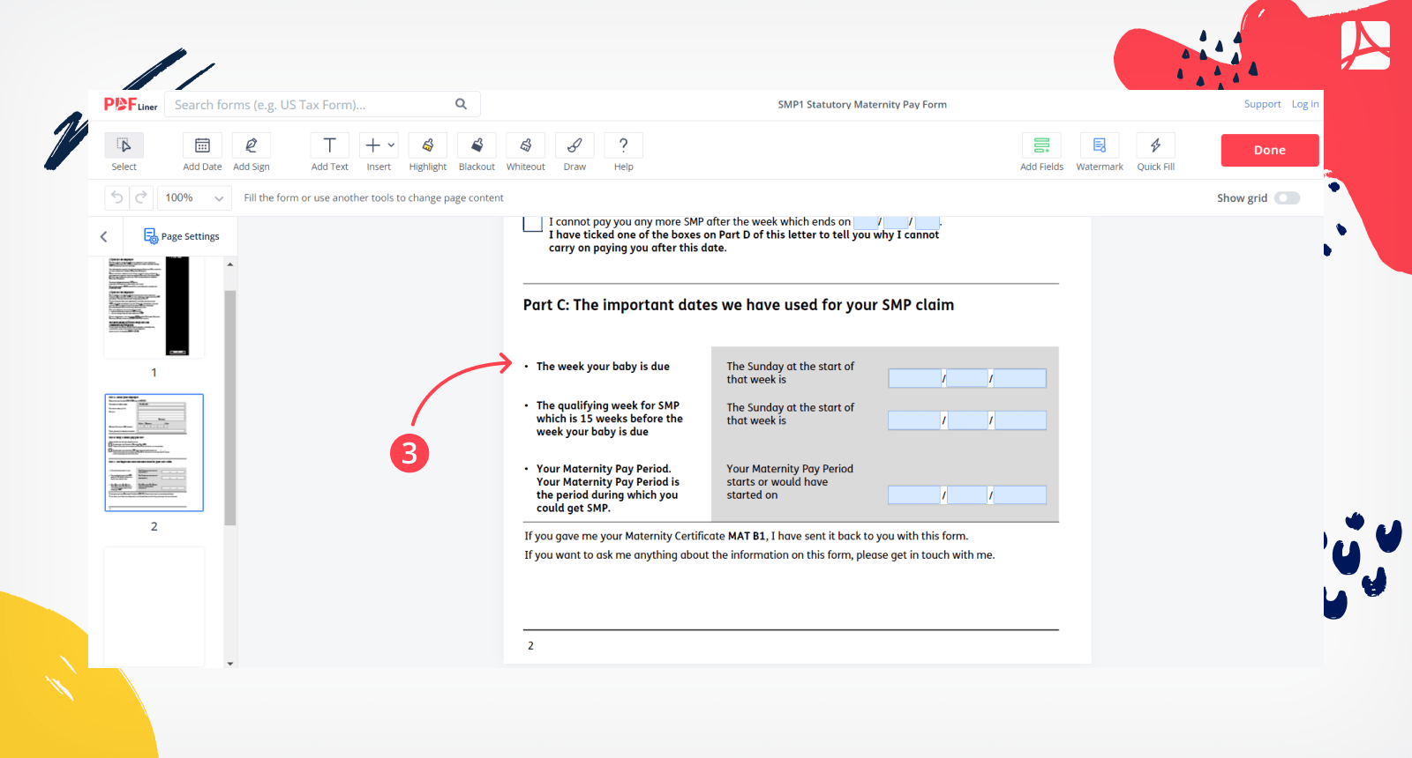Viewport: 1412px width, 758px height.
Task: Tick the 'cannot pay you any more SMP' checkbox
Action: [532, 224]
